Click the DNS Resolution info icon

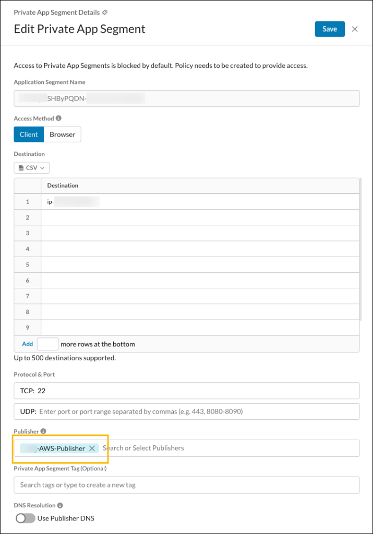[x=60, y=505]
